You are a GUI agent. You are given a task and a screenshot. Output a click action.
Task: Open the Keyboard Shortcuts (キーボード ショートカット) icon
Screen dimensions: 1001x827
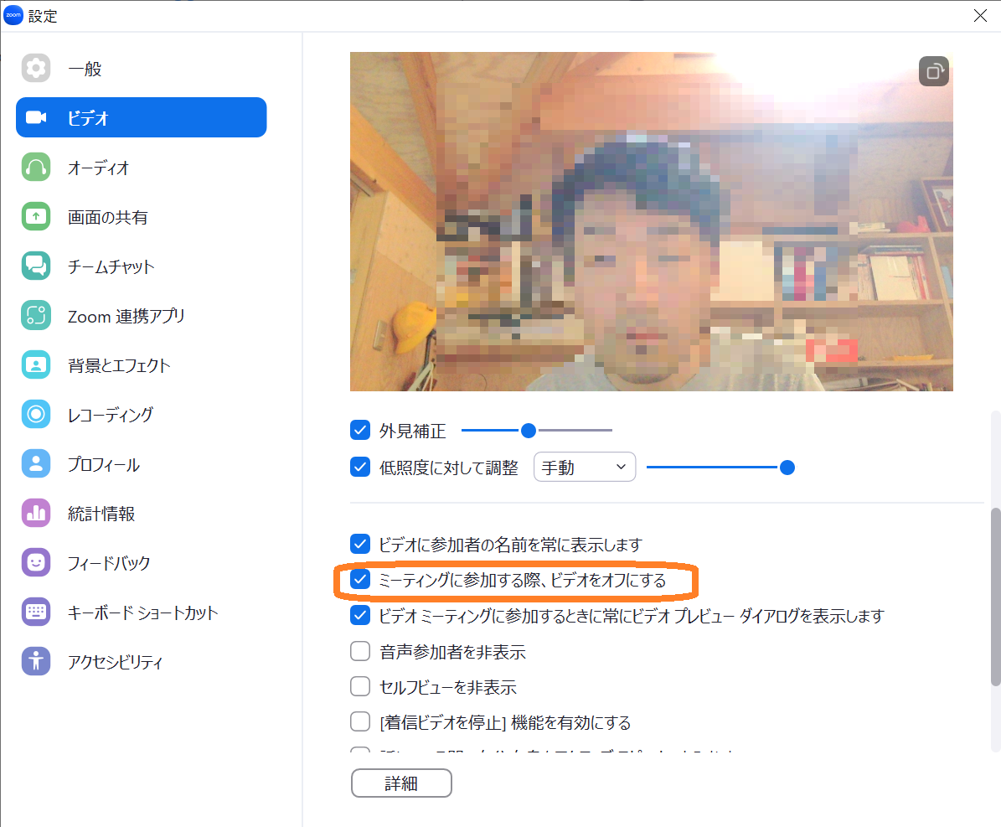click(x=36, y=612)
